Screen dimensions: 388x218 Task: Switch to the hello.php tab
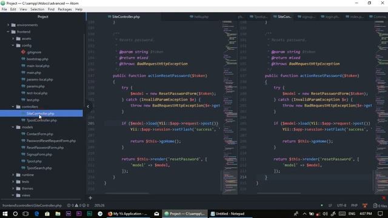coord(199,17)
